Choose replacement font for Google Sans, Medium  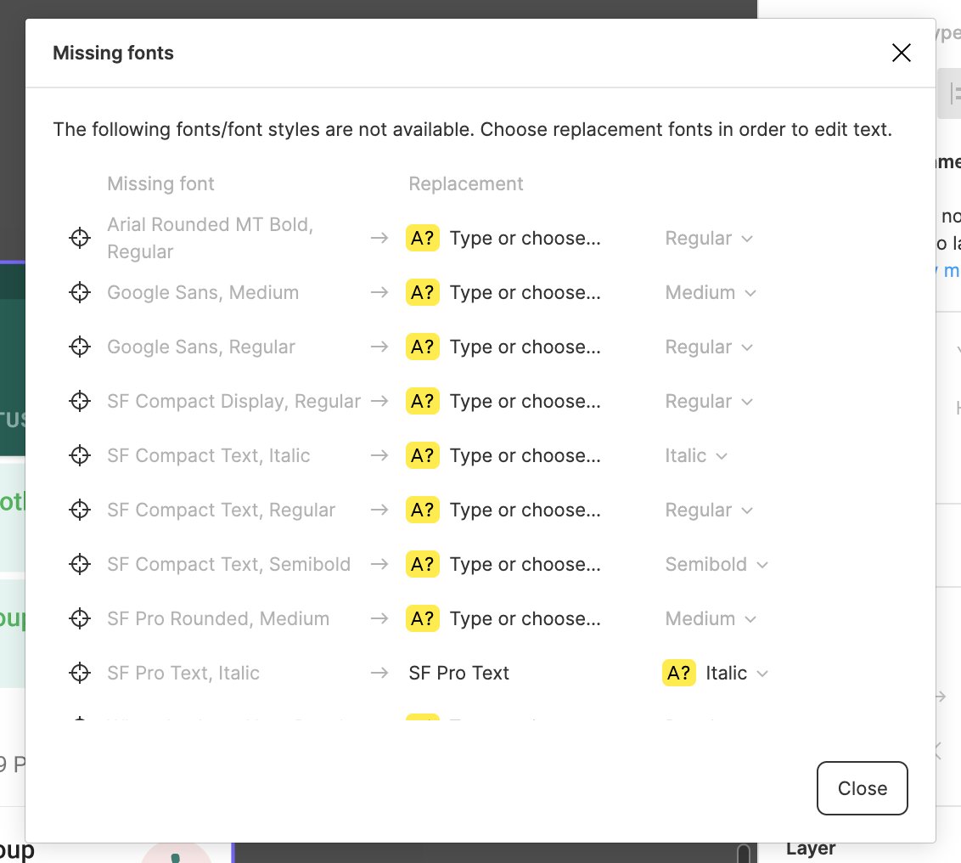525,292
